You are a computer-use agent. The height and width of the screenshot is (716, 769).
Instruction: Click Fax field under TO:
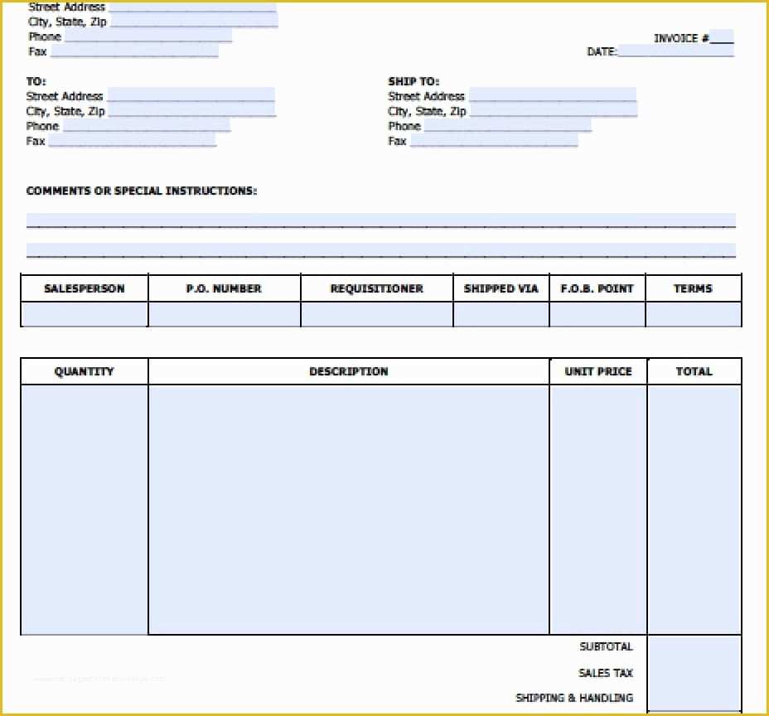132,141
